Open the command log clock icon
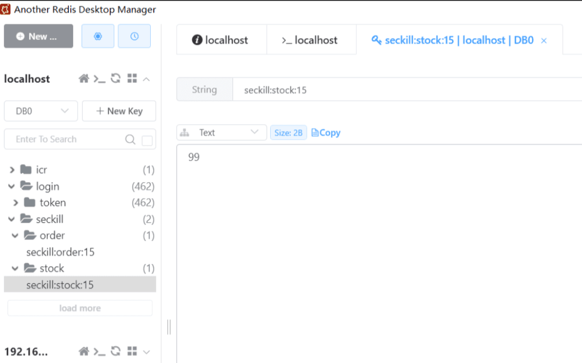Image resolution: width=582 pixels, height=363 pixels. [x=134, y=36]
